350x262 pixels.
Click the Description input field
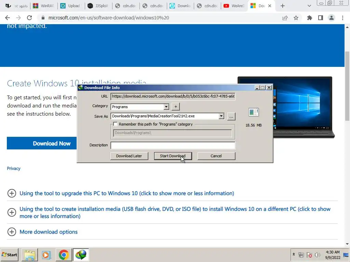pos(173,145)
